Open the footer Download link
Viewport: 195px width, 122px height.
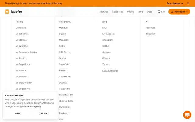pos(21,28)
